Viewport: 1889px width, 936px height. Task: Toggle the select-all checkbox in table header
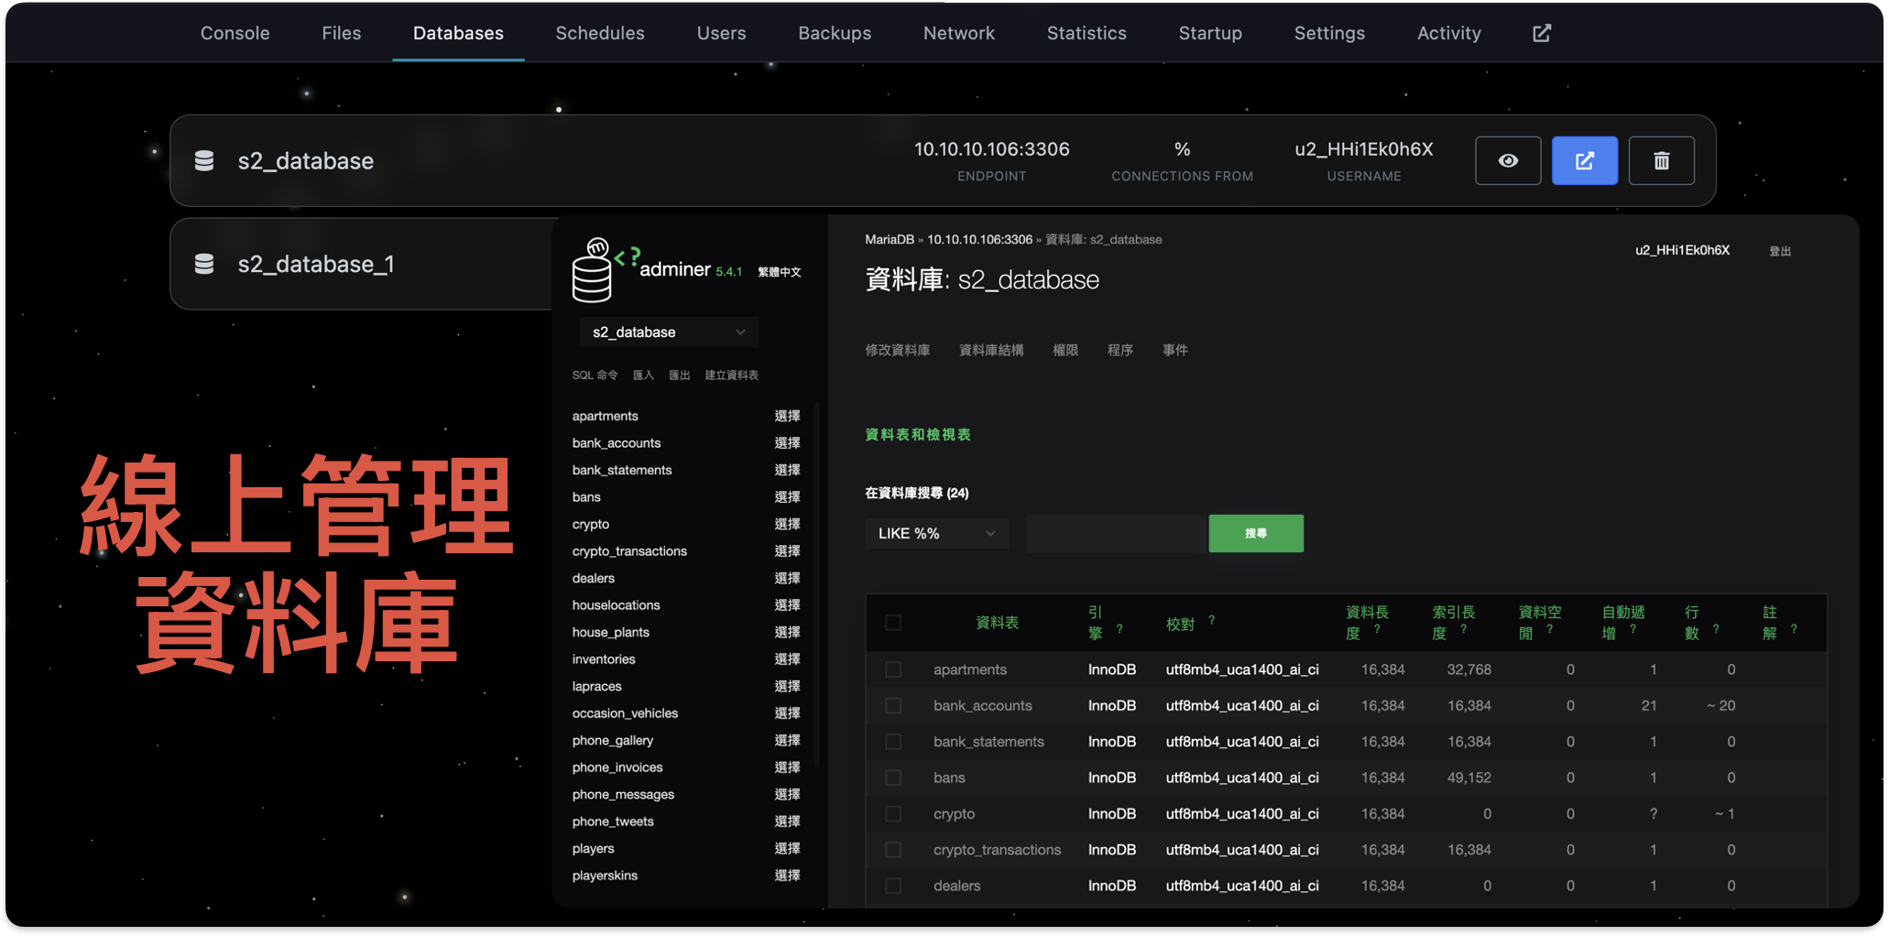pyautogui.click(x=893, y=623)
